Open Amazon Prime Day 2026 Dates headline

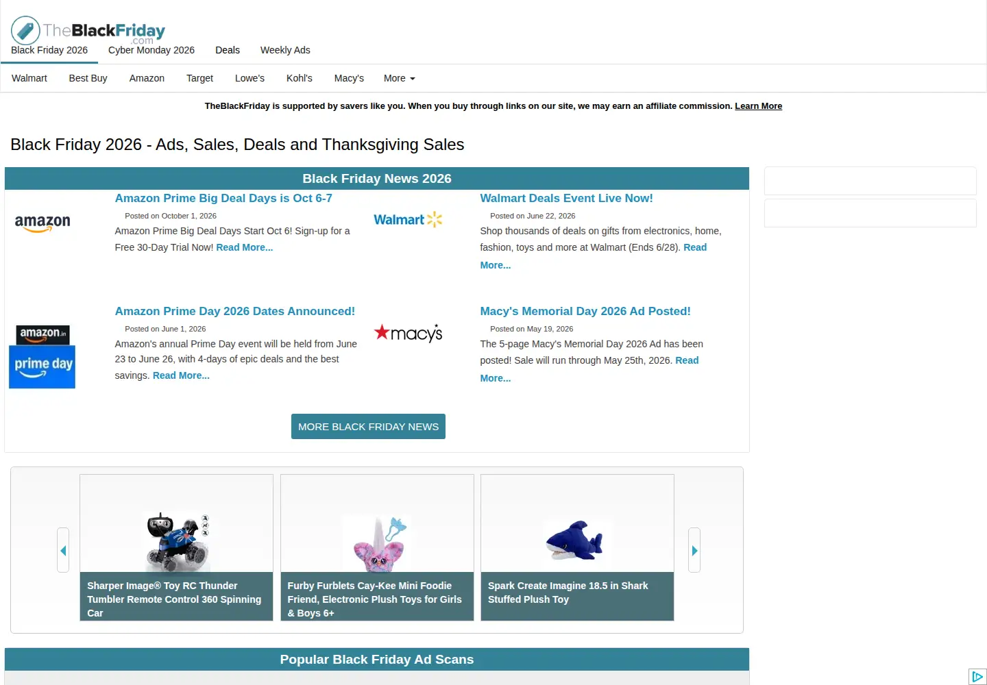point(235,311)
